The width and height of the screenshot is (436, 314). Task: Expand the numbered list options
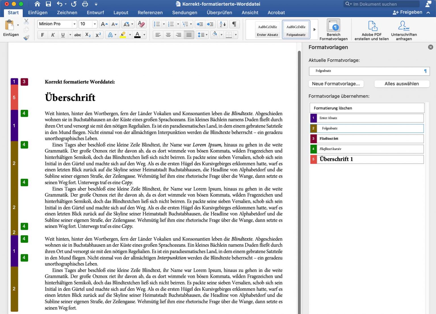pos(178,24)
